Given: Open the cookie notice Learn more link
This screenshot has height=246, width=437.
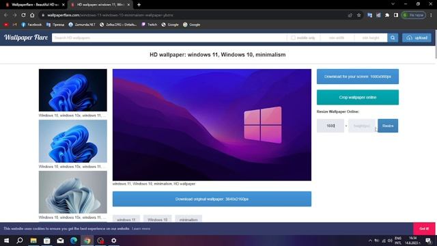Looking at the screenshot, I should (x=141, y=228).
